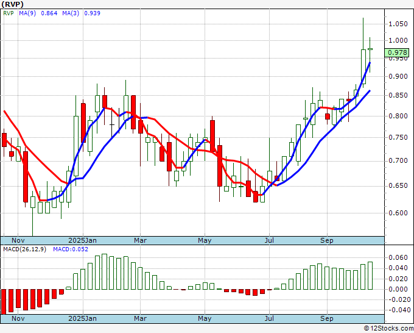Click the 0.600 price axis label
The width and height of the screenshot is (414, 333).
397,213
